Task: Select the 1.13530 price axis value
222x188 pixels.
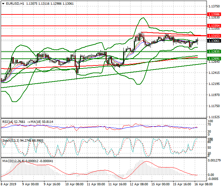Action: click(214, 17)
